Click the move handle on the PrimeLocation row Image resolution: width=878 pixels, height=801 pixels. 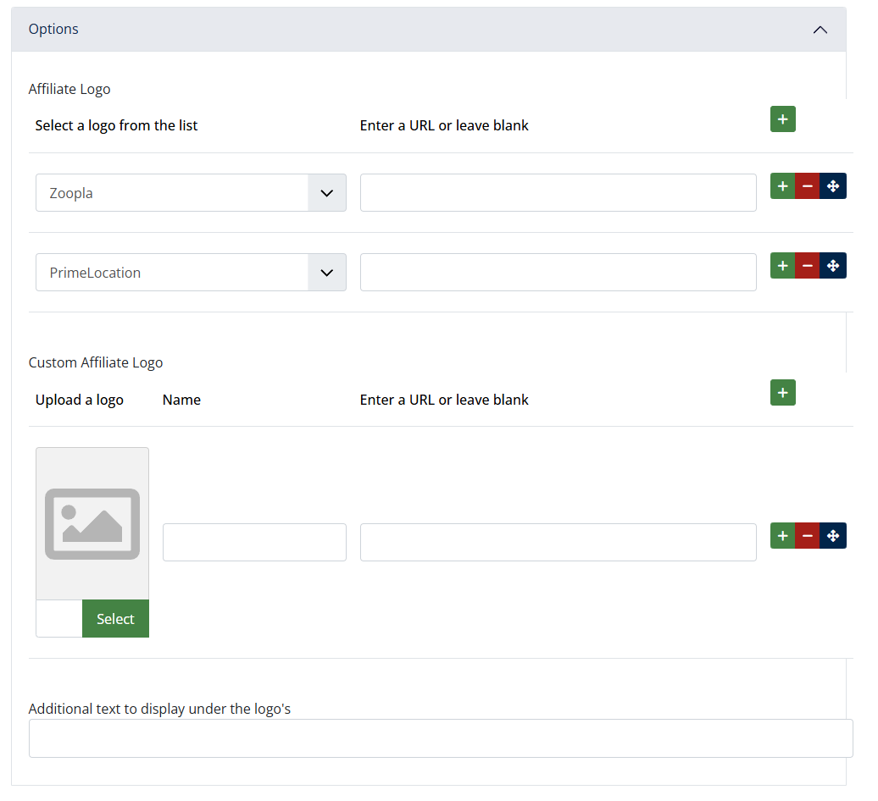(833, 266)
